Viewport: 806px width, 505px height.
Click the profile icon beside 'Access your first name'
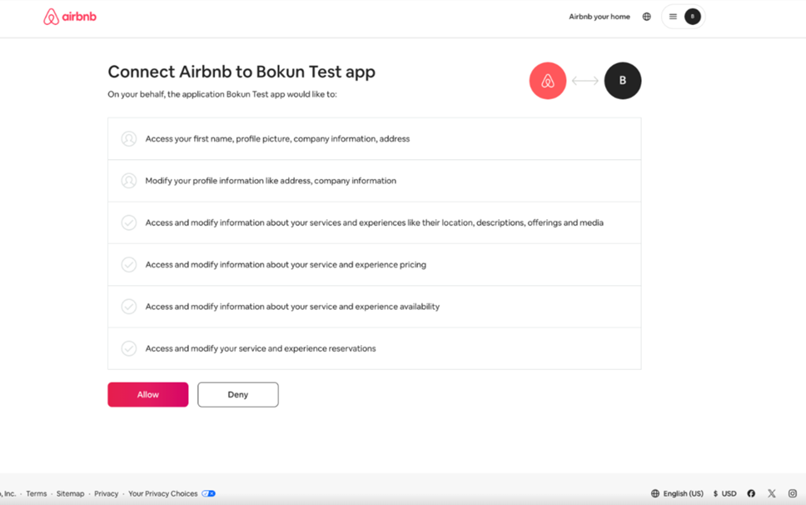pyautogui.click(x=129, y=139)
